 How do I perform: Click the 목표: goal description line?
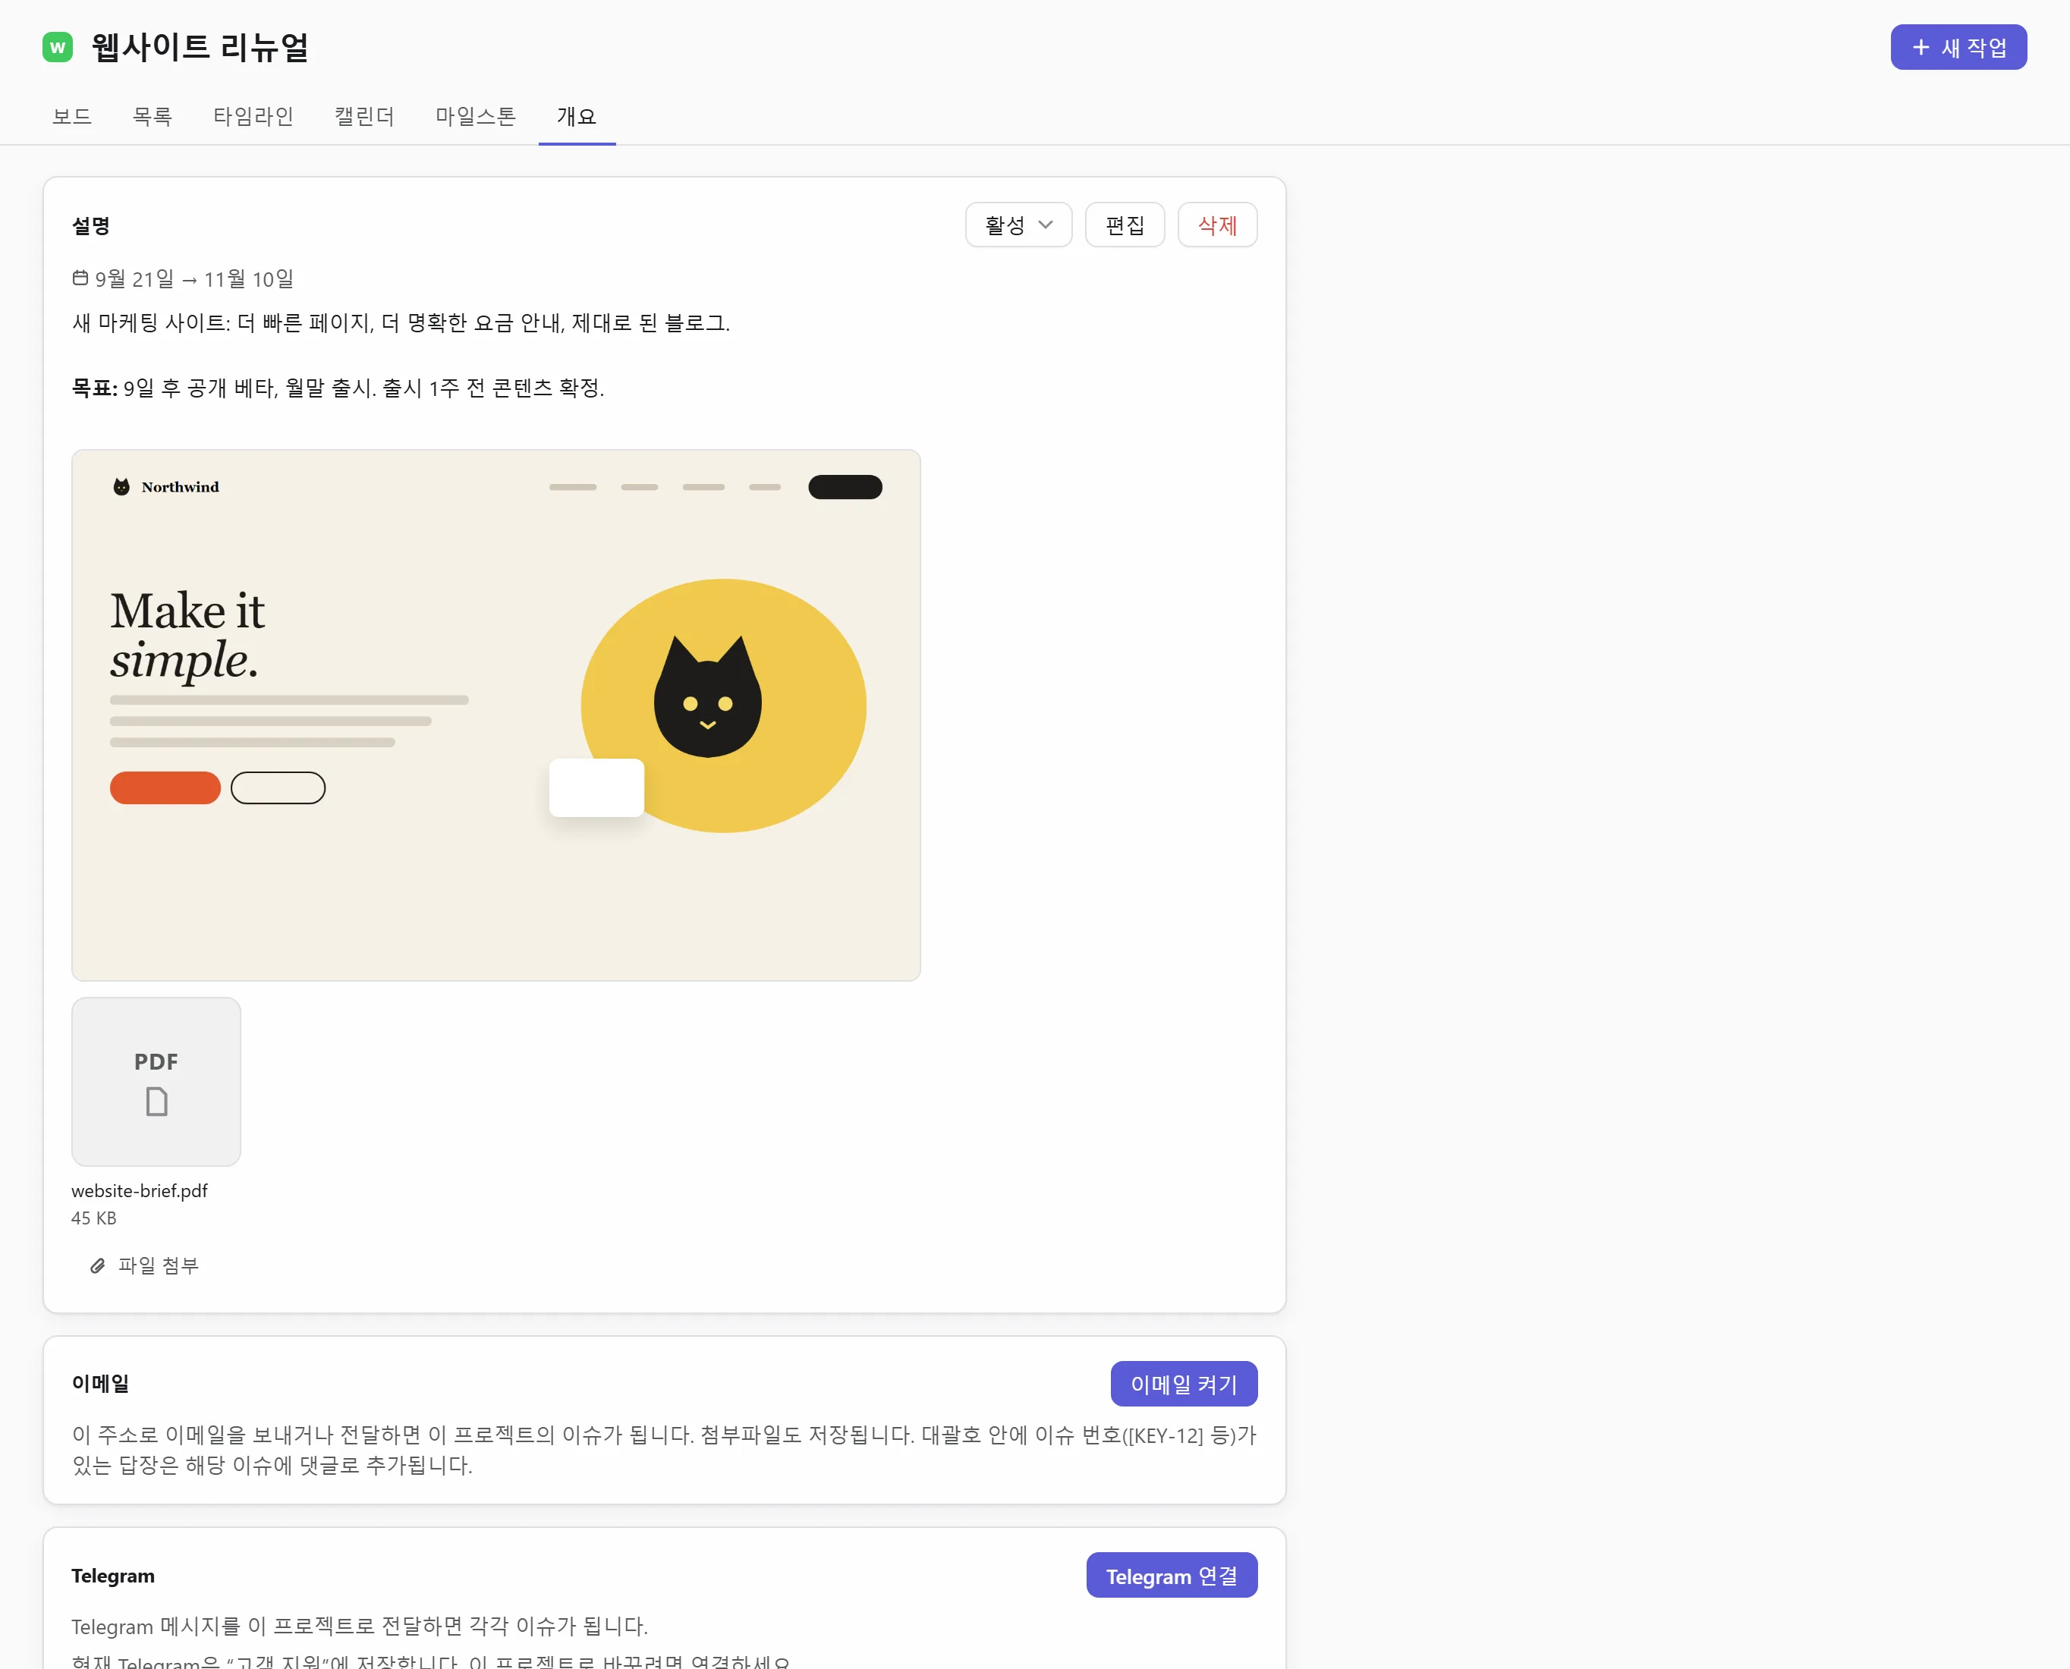coord(338,388)
